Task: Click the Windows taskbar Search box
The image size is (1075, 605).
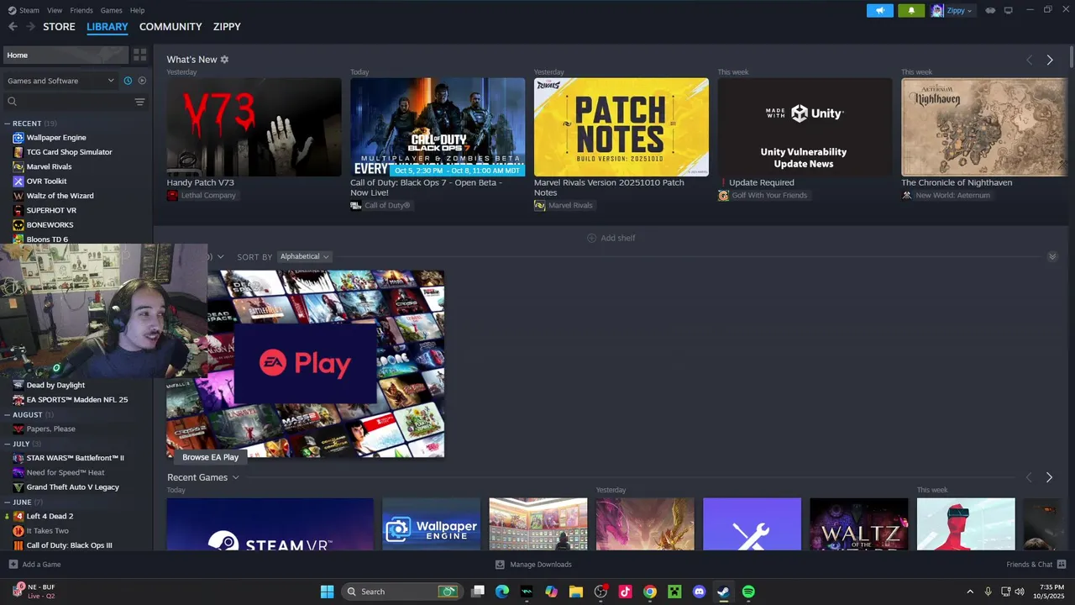Action: coord(401,592)
